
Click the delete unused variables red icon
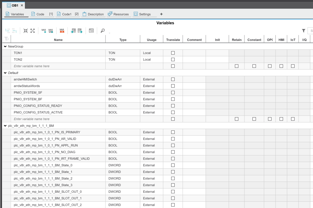(62, 31)
